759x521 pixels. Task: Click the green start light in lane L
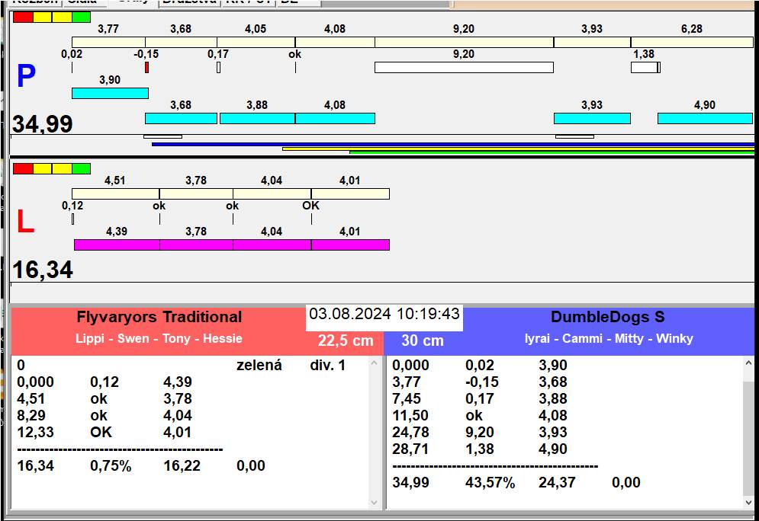[x=81, y=168]
